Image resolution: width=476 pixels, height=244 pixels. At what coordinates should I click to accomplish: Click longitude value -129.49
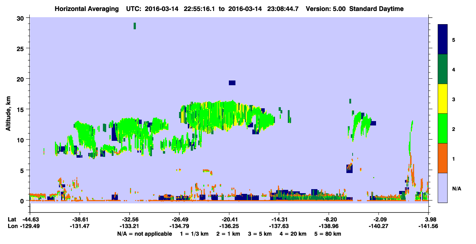click(x=30, y=226)
